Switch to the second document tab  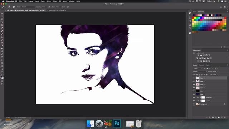[58, 10]
